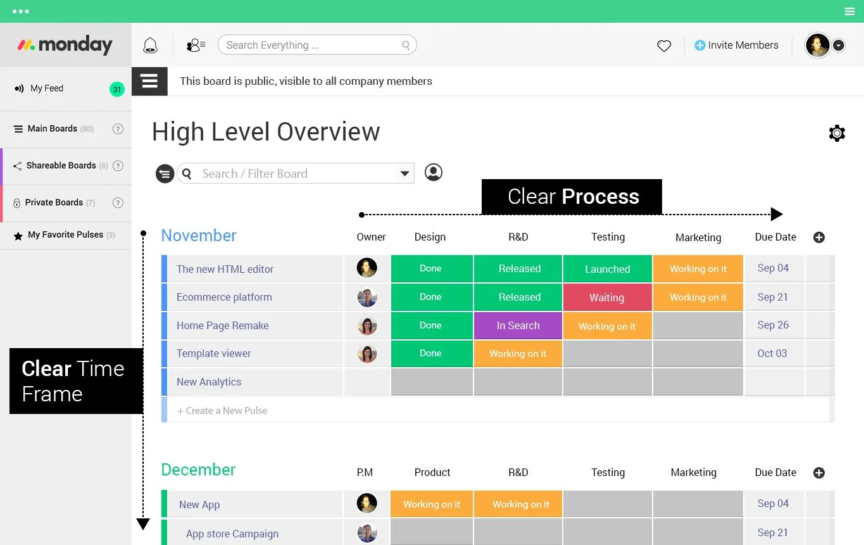Click the help icon beside Main Boards

click(118, 129)
